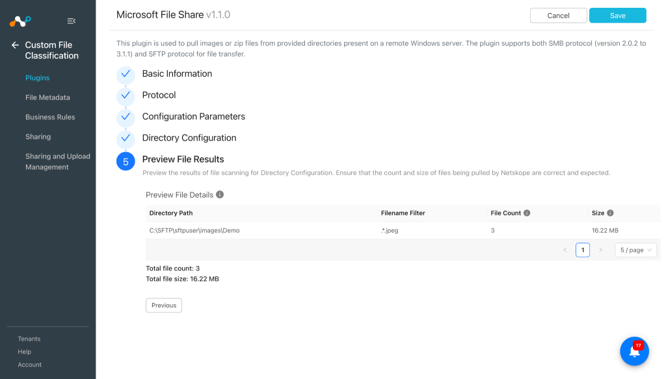
Task: Click the File Count info icon
Action: point(527,213)
